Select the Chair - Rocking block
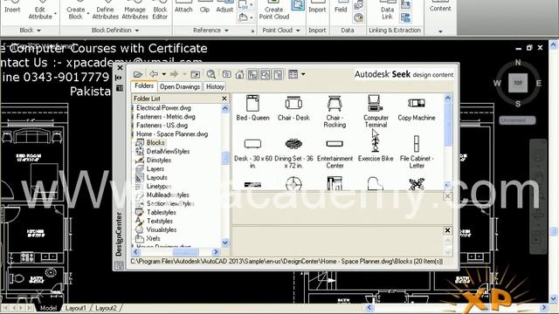Image resolution: width=559 pixels, height=314 pixels. [335, 111]
